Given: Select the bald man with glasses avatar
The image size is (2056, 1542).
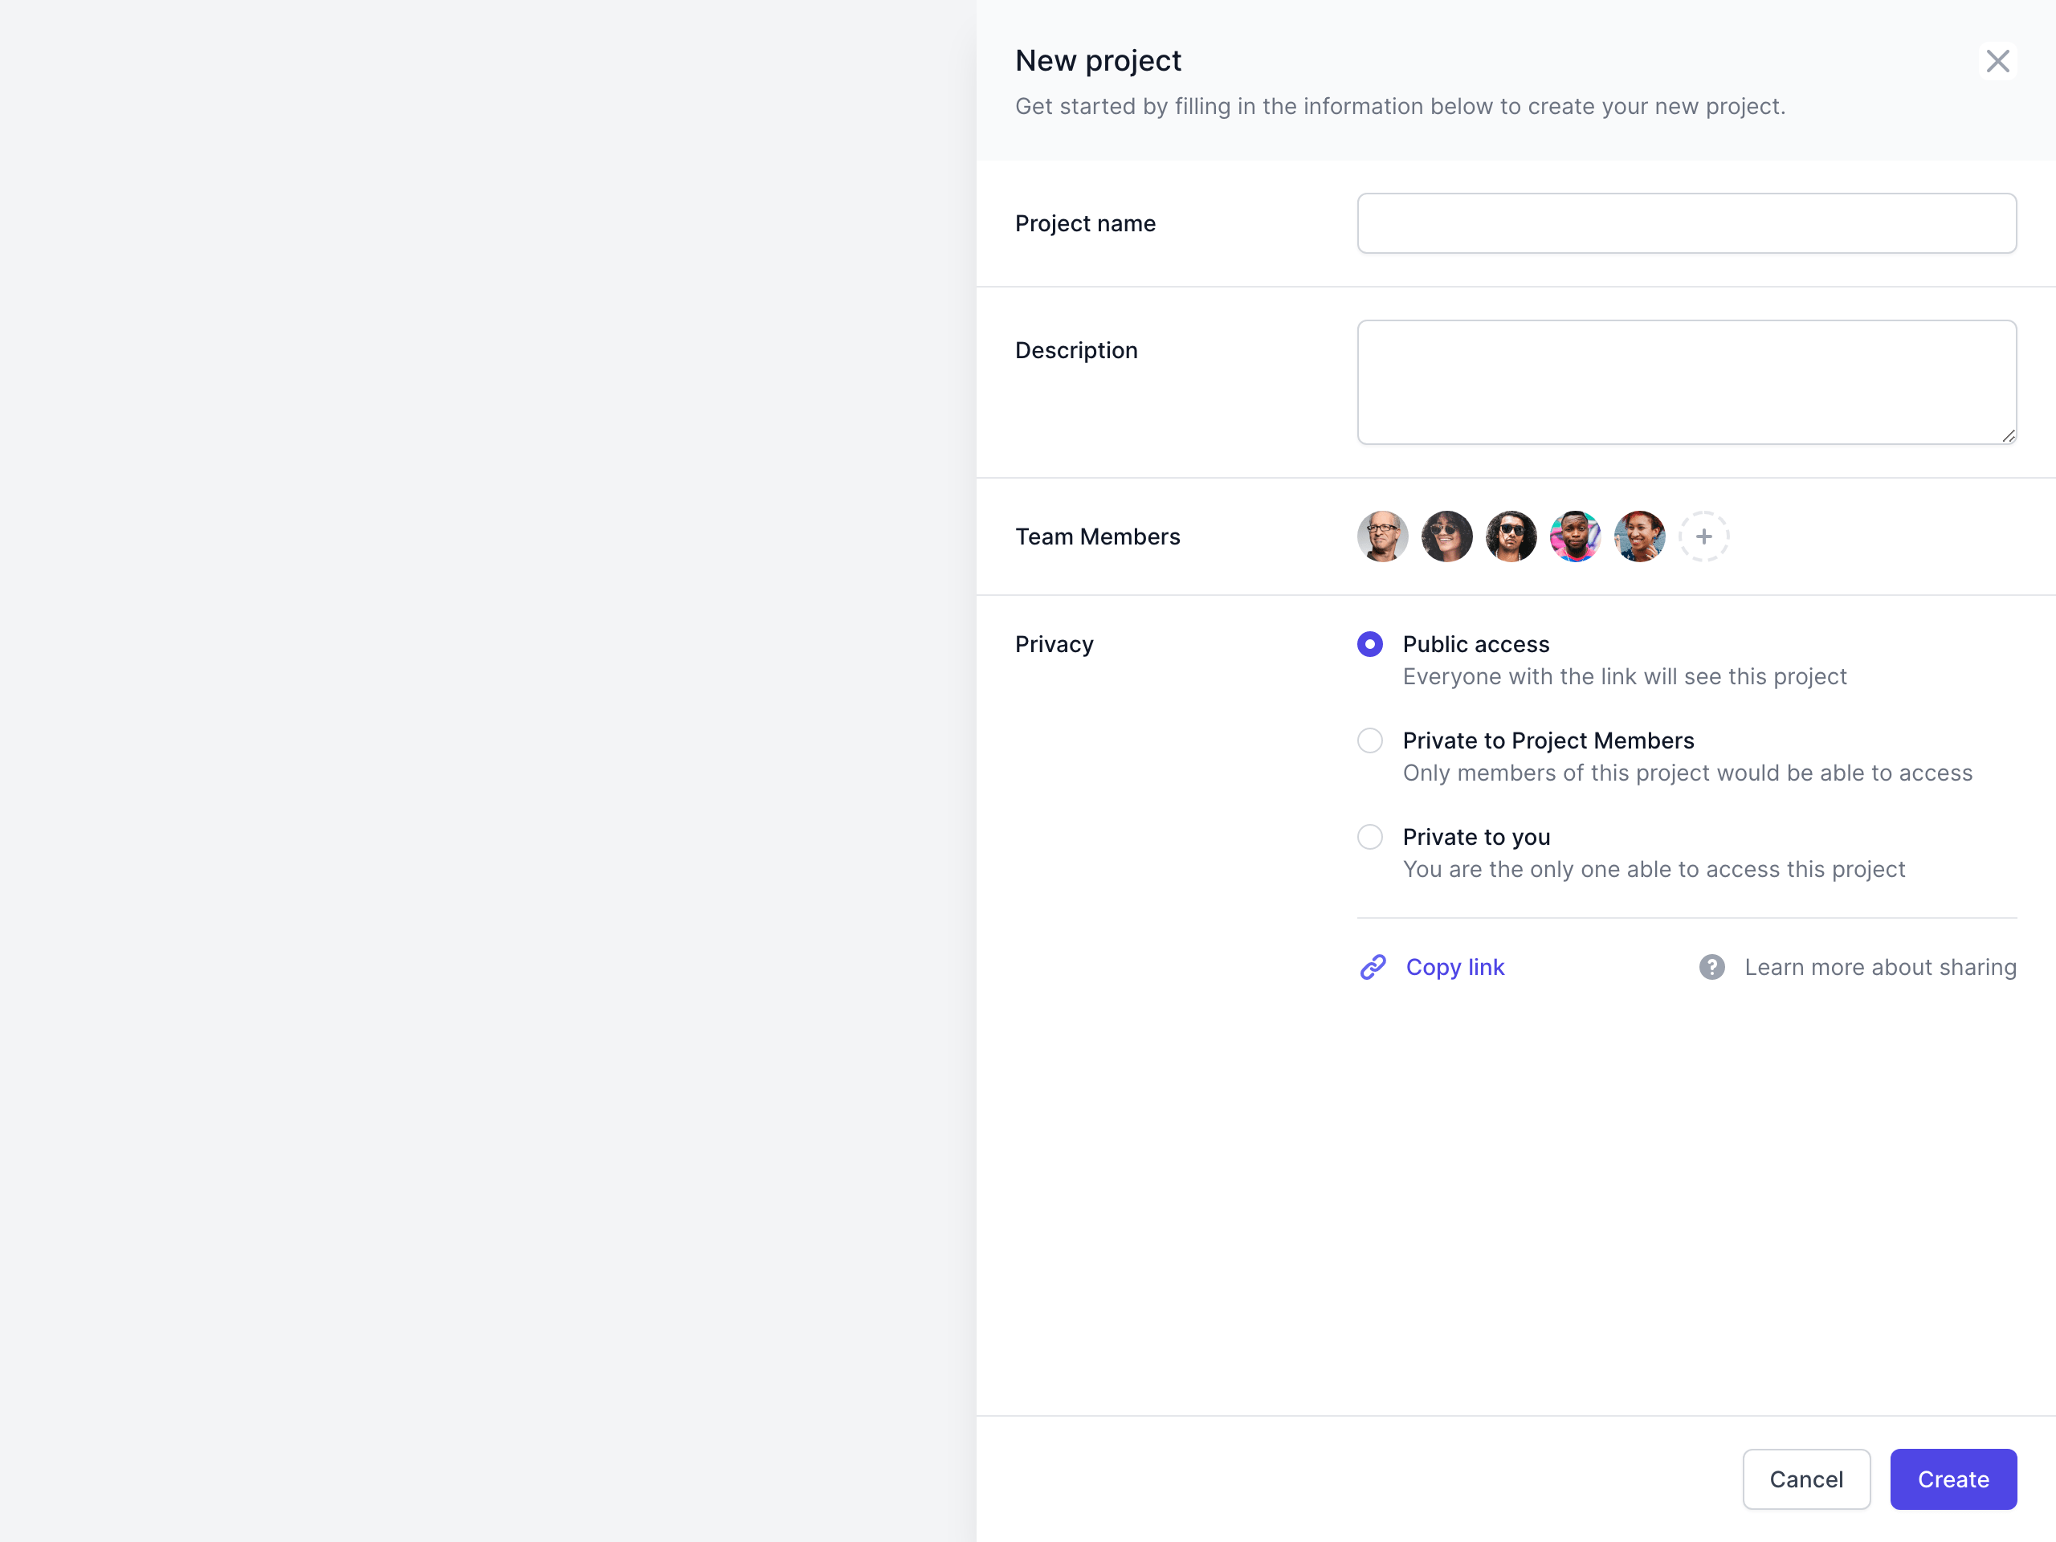Looking at the screenshot, I should coord(1382,536).
